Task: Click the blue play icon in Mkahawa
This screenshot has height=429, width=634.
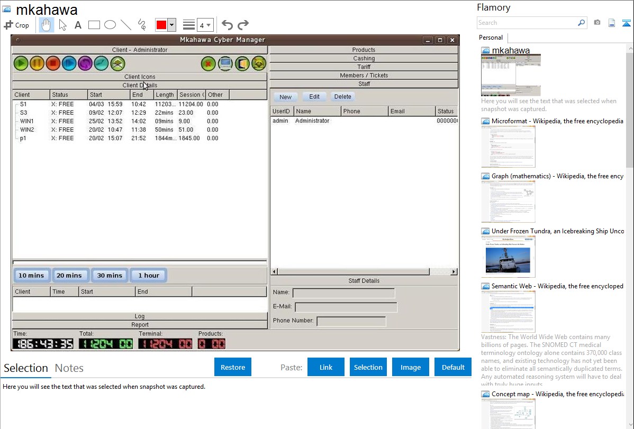Action: 69,63
